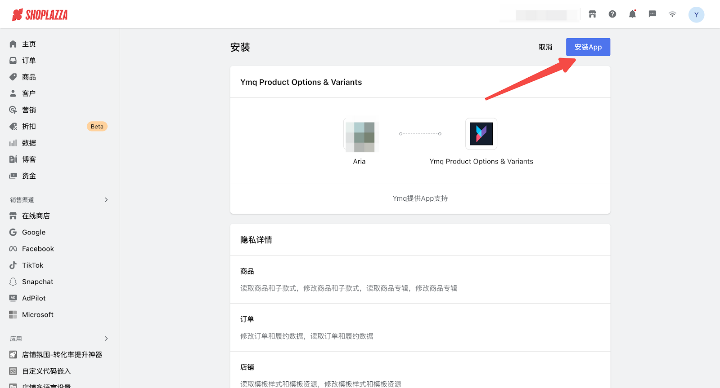Open the notifications bell
Image resolution: width=720 pixels, height=388 pixels.
pos(632,14)
